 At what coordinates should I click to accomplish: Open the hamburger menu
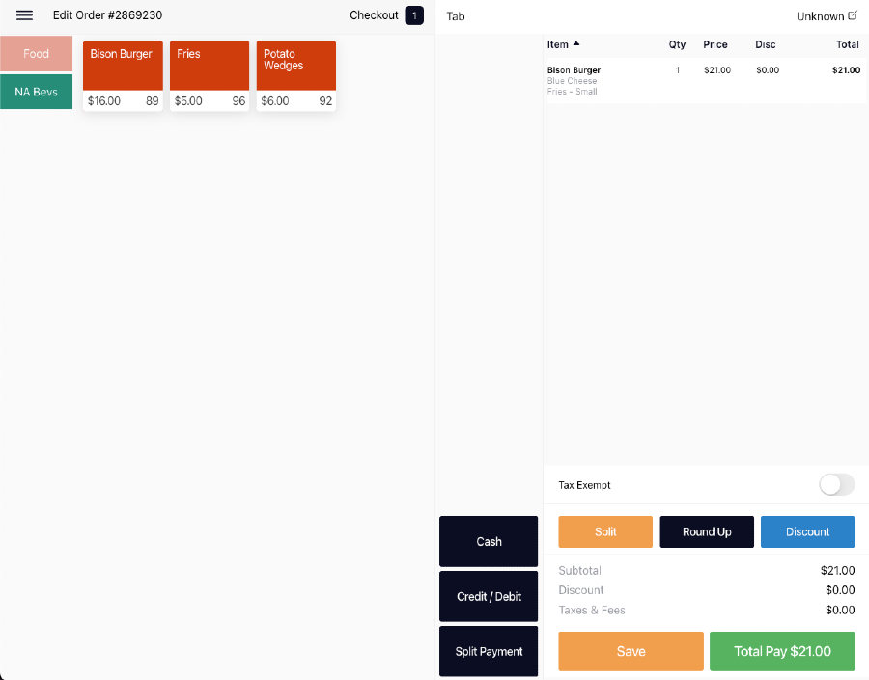[24, 15]
